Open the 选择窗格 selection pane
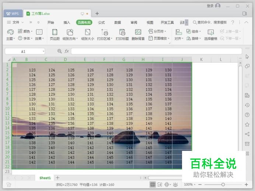 tap(211, 35)
